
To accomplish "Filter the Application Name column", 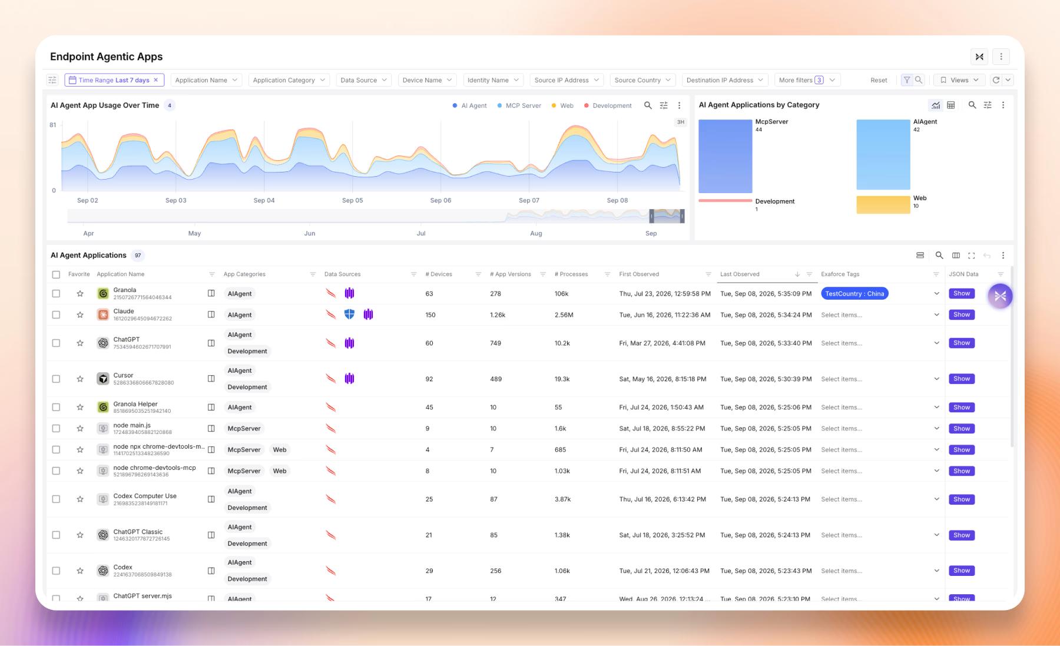I will click(212, 274).
